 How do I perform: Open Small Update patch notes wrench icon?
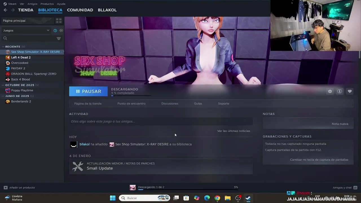78,166
